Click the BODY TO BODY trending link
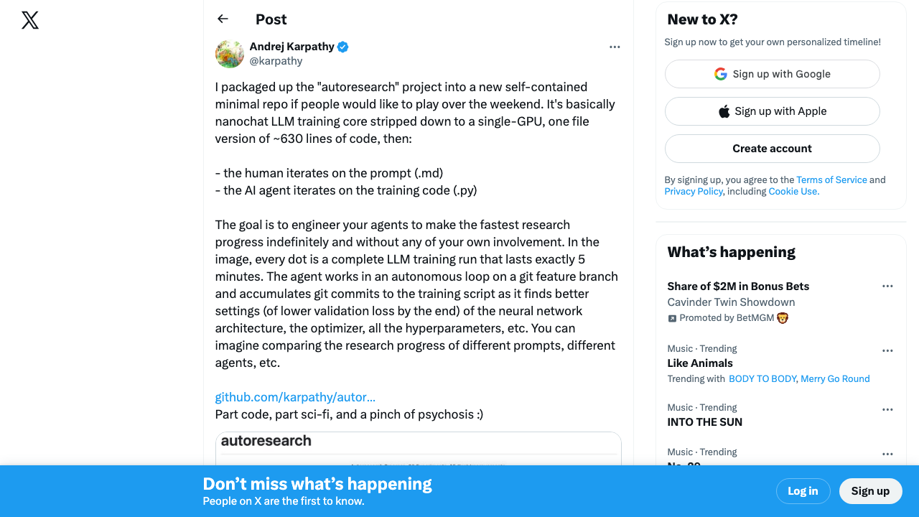Image resolution: width=919 pixels, height=517 pixels. point(762,378)
